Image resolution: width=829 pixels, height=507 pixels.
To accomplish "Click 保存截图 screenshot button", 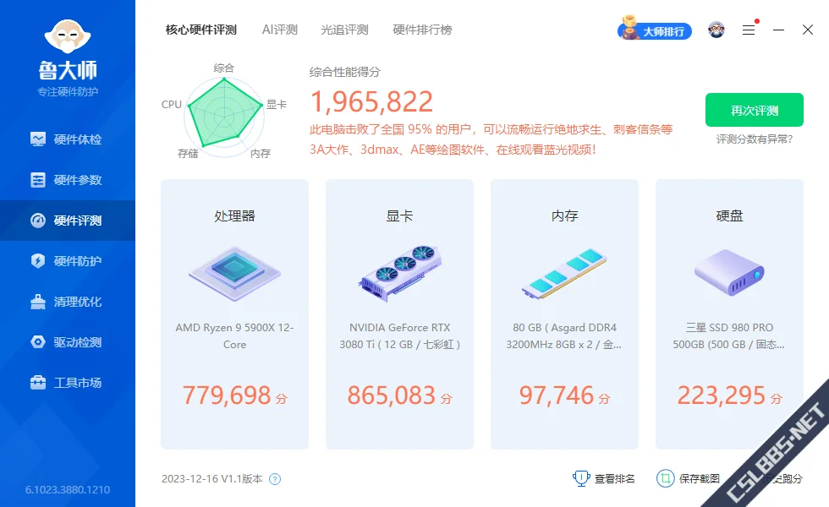I will [688, 478].
